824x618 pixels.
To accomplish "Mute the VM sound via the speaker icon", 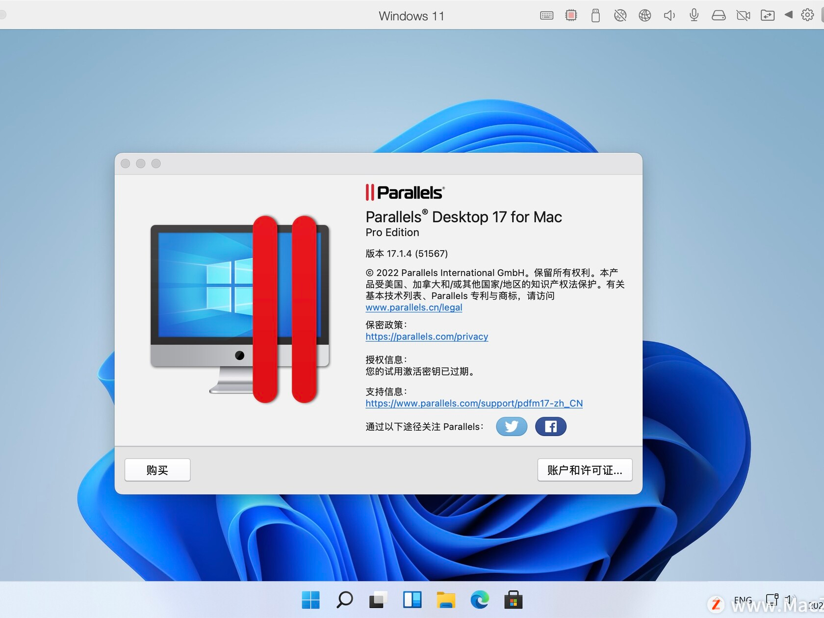I will coord(669,15).
